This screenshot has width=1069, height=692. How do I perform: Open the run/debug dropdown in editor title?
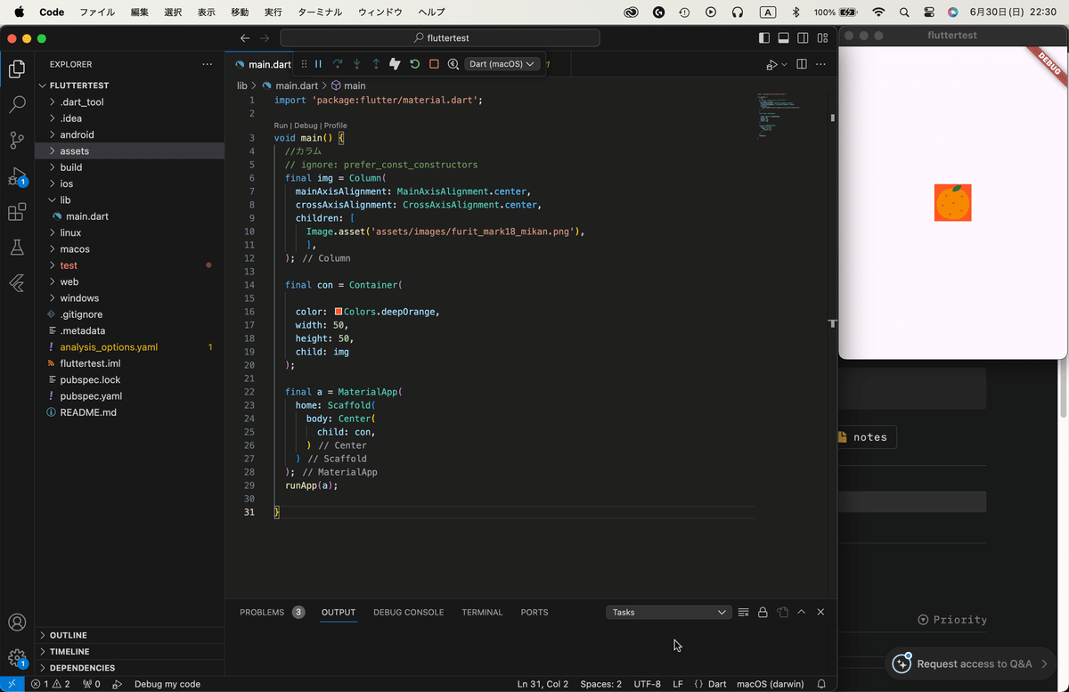[x=785, y=64]
